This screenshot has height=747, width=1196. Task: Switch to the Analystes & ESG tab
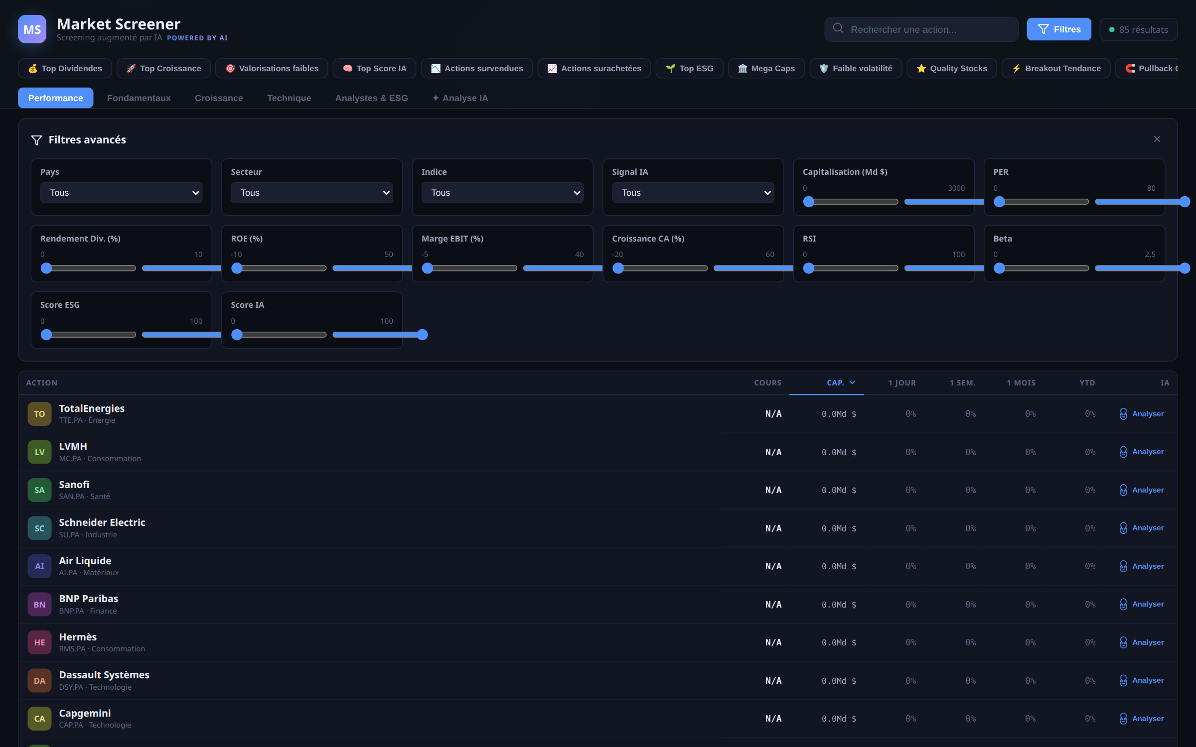click(x=372, y=98)
